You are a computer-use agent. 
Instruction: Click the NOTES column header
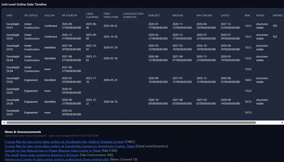tap(260, 16)
